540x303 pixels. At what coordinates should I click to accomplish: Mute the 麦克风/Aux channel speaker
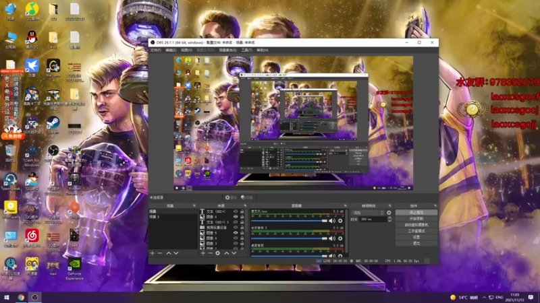pyautogui.click(x=332, y=221)
